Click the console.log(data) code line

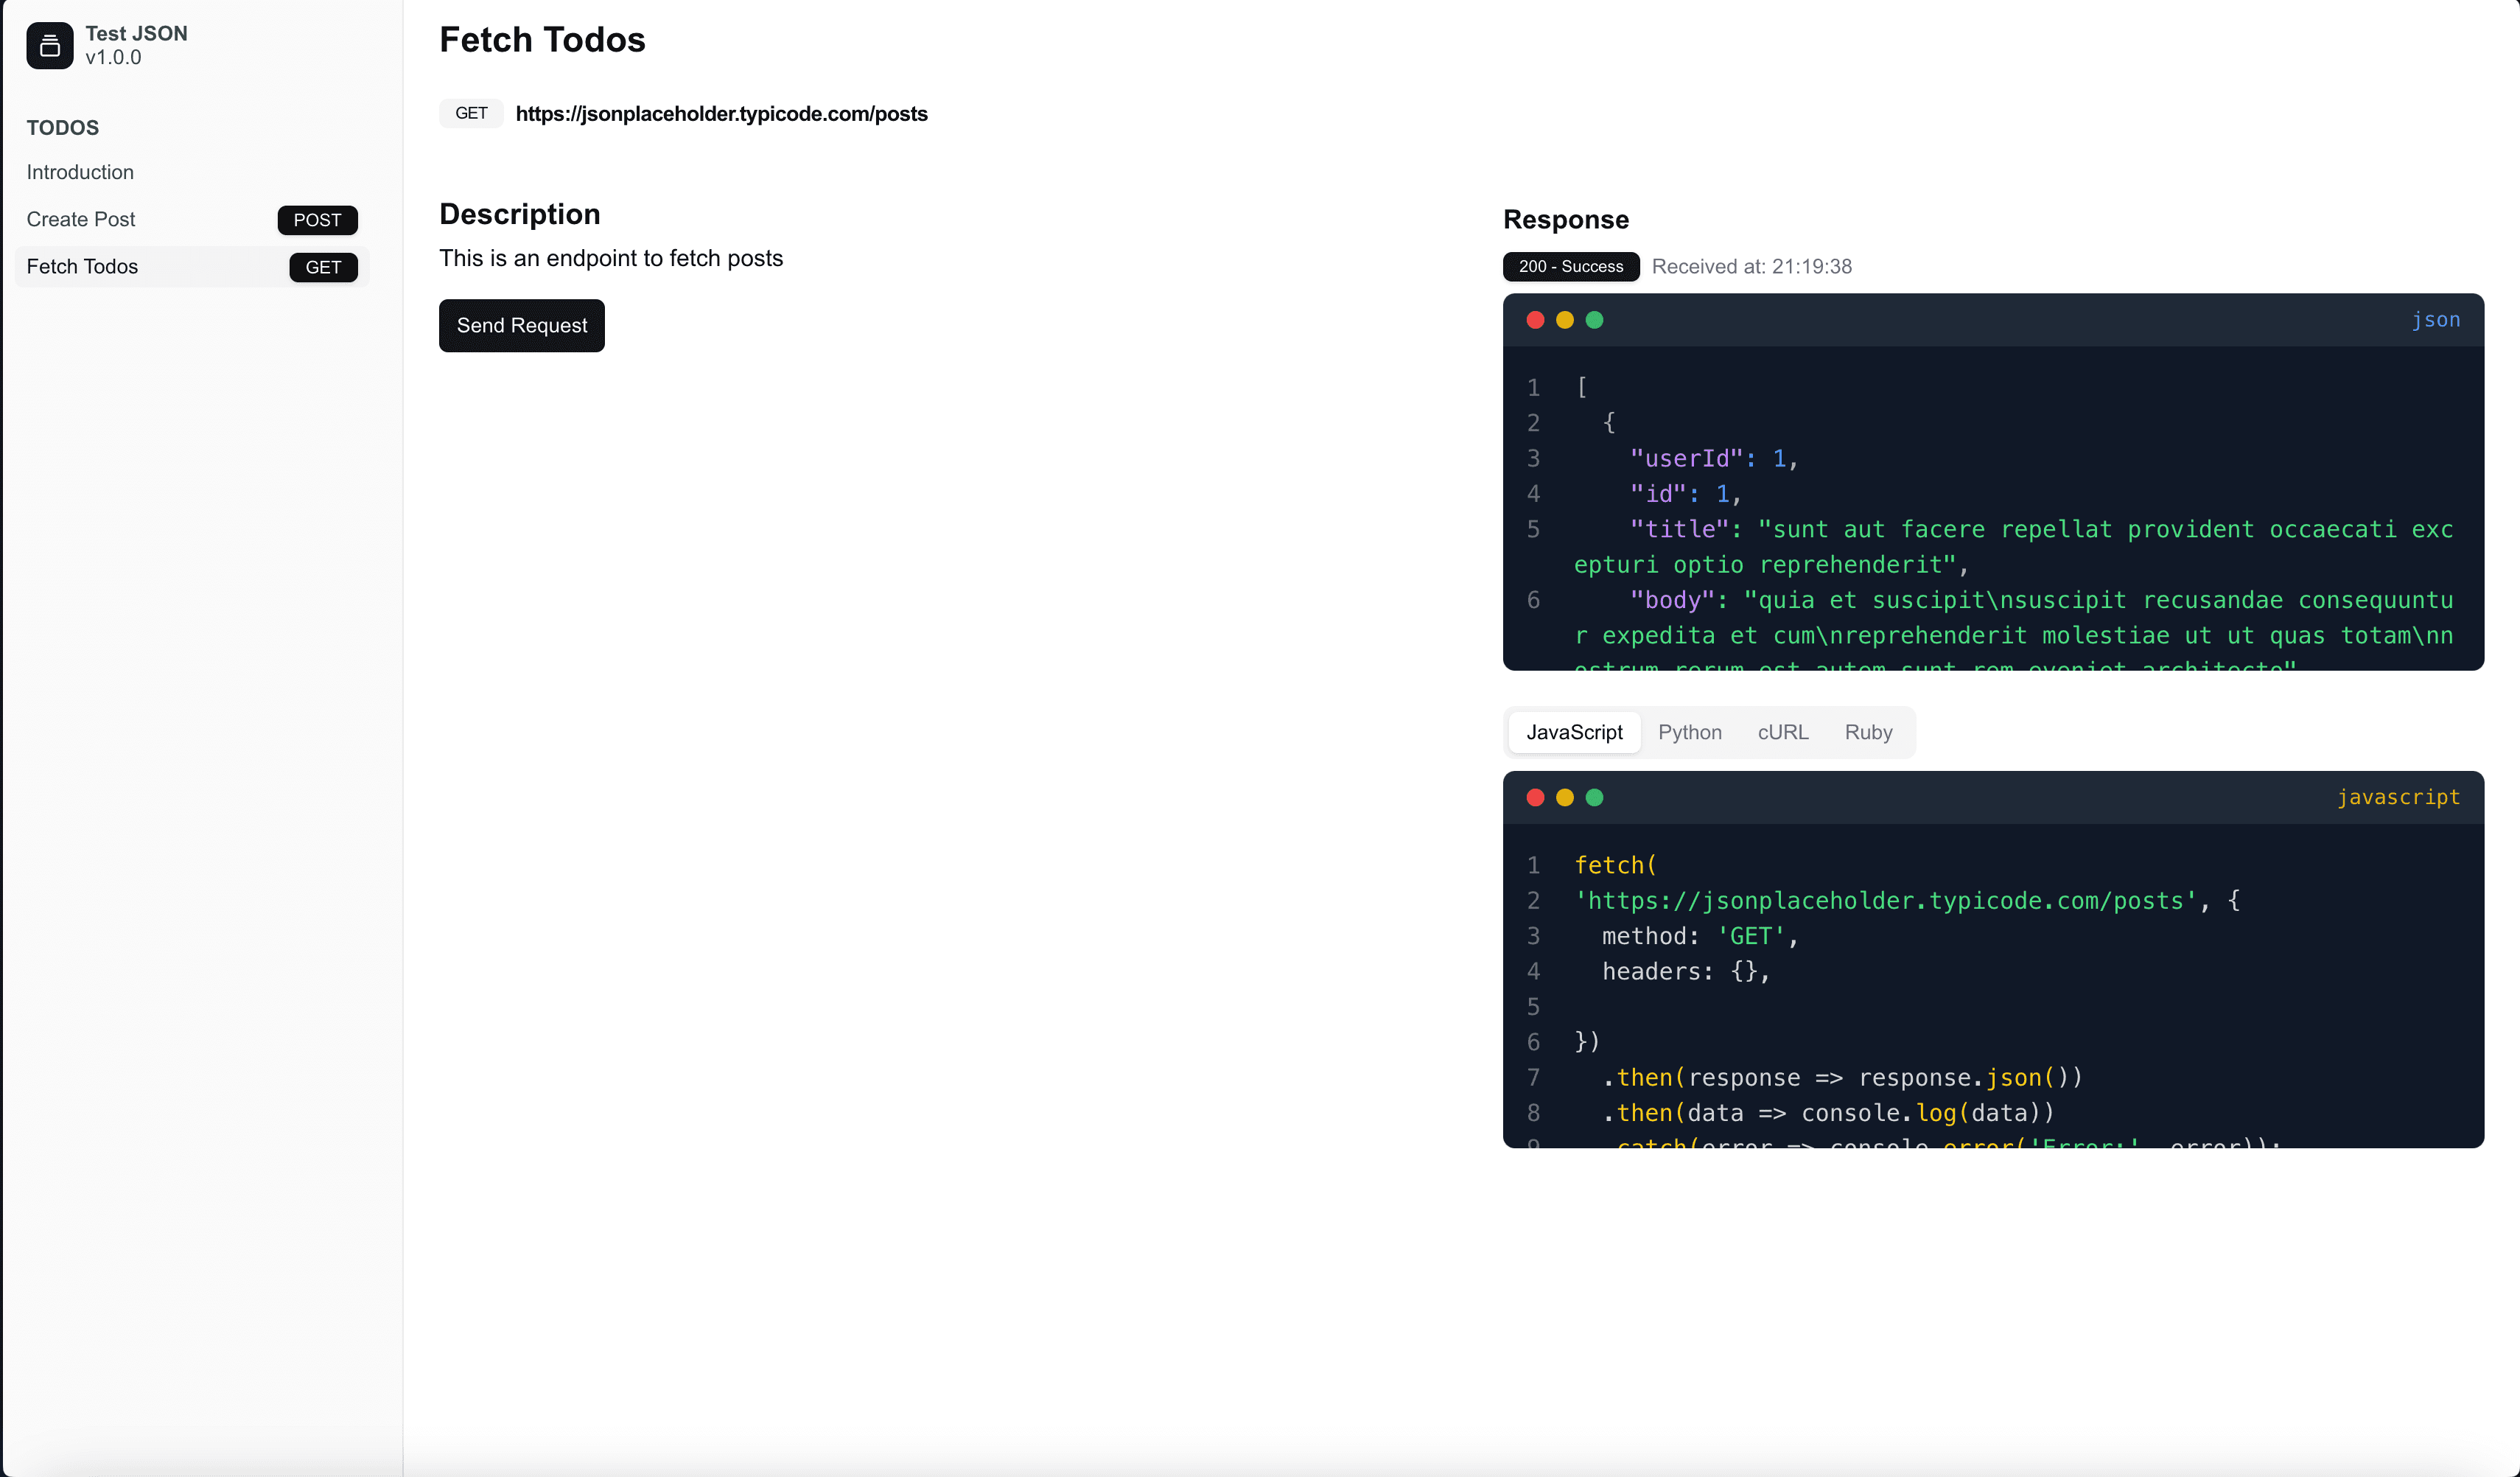click(x=1828, y=1113)
